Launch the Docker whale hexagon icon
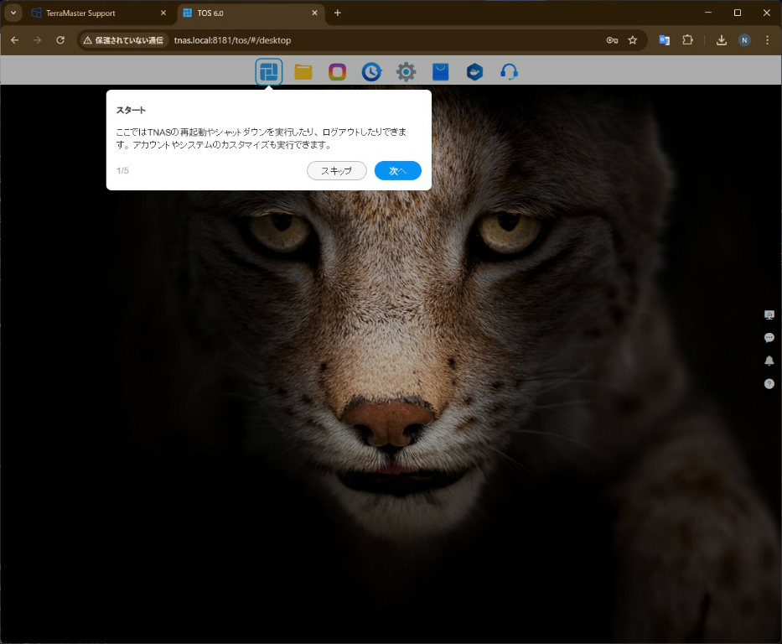The width and height of the screenshot is (782, 644). click(475, 72)
